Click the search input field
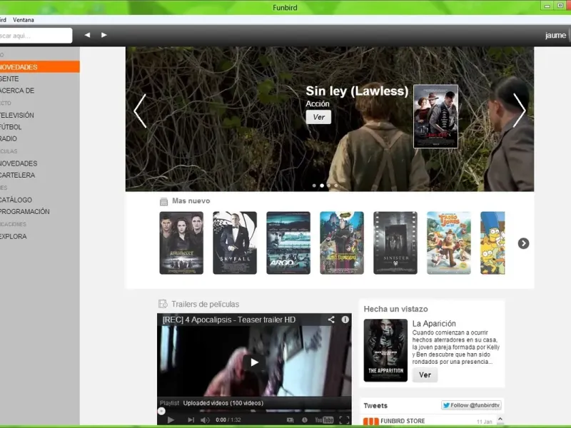 pyautogui.click(x=36, y=36)
